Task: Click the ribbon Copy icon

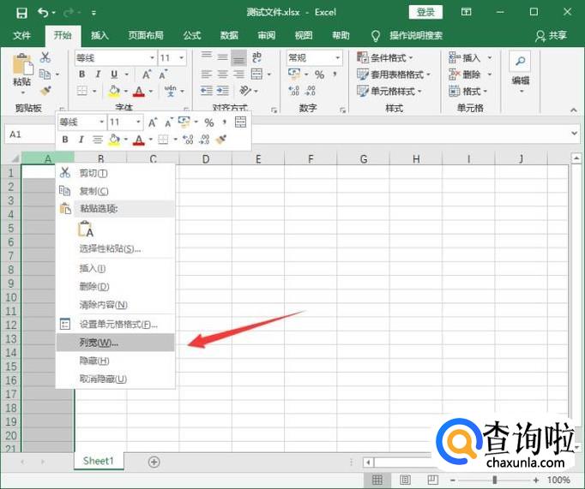Action: tap(45, 75)
